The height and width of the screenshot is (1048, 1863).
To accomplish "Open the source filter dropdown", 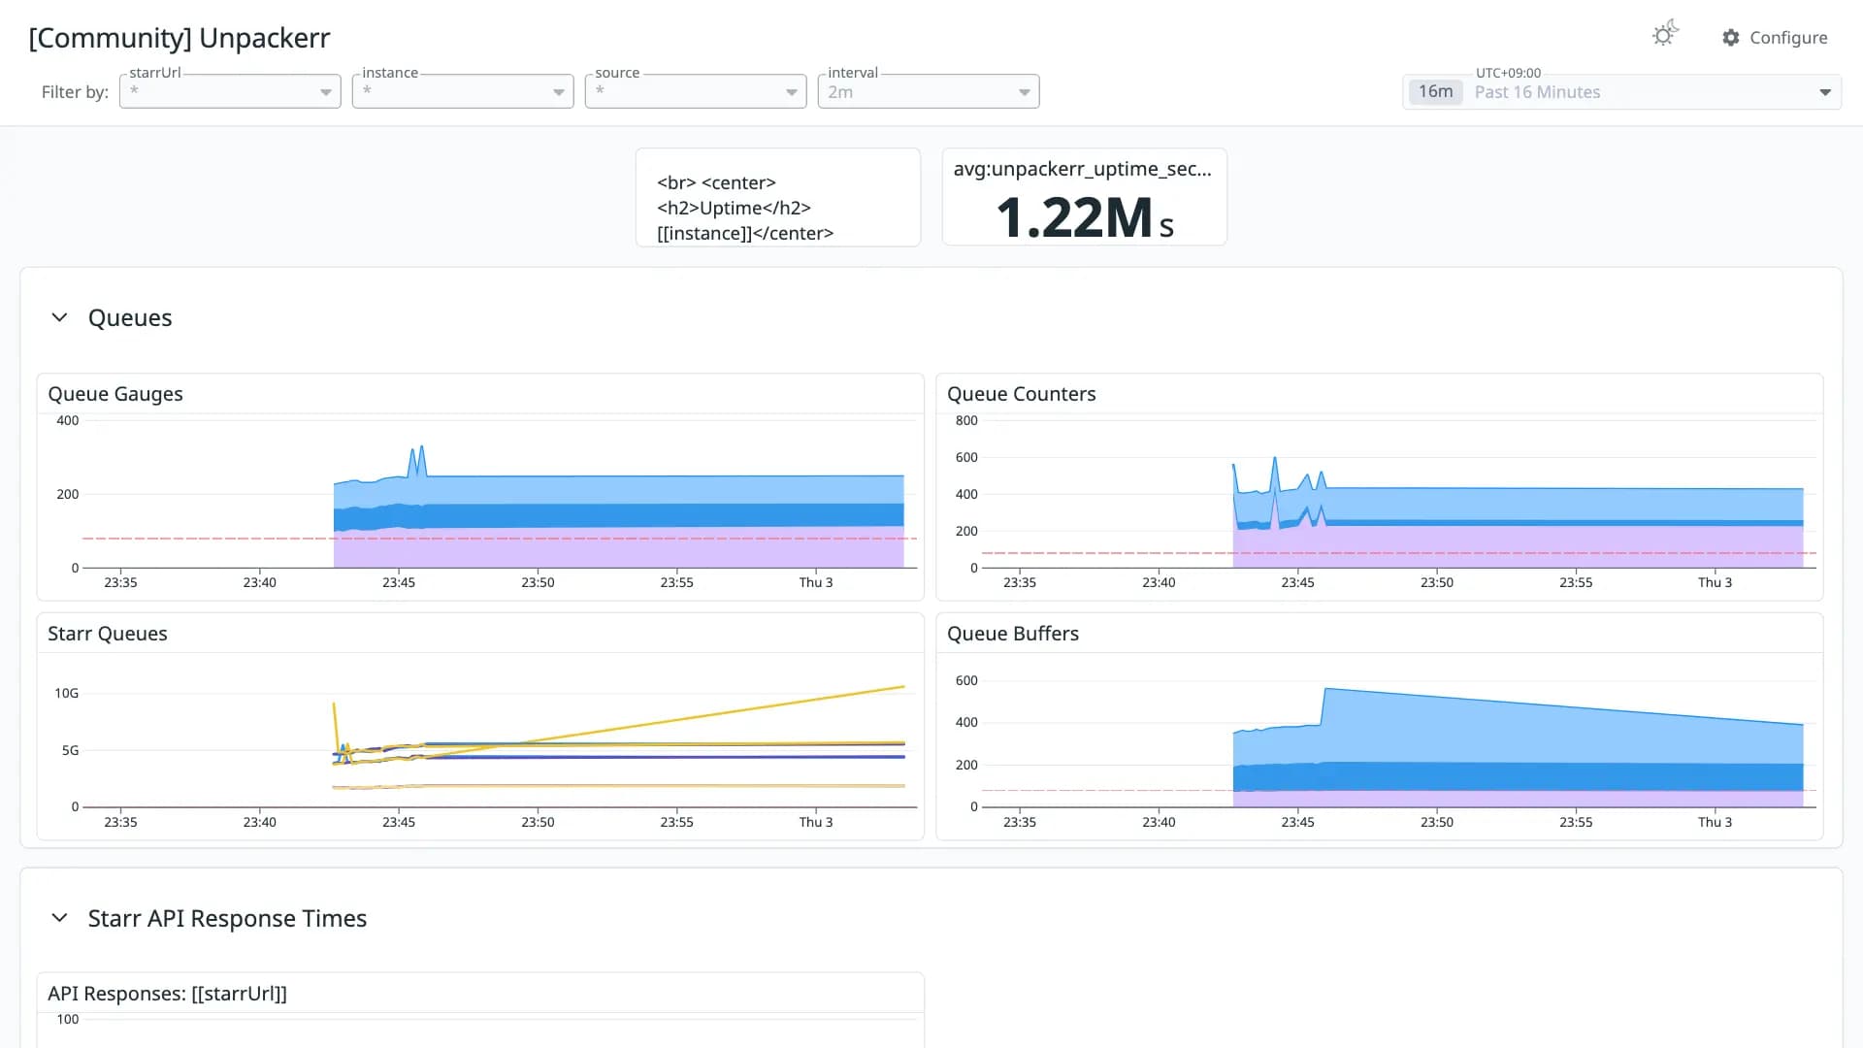I will (x=696, y=91).
